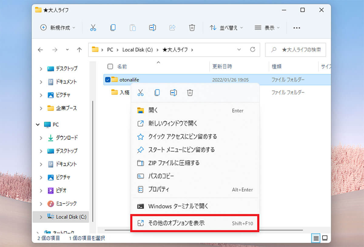Switch to large icons view using the status bar icon

coord(325,238)
